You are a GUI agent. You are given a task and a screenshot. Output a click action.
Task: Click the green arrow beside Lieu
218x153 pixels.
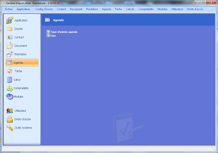click(x=48, y=36)
